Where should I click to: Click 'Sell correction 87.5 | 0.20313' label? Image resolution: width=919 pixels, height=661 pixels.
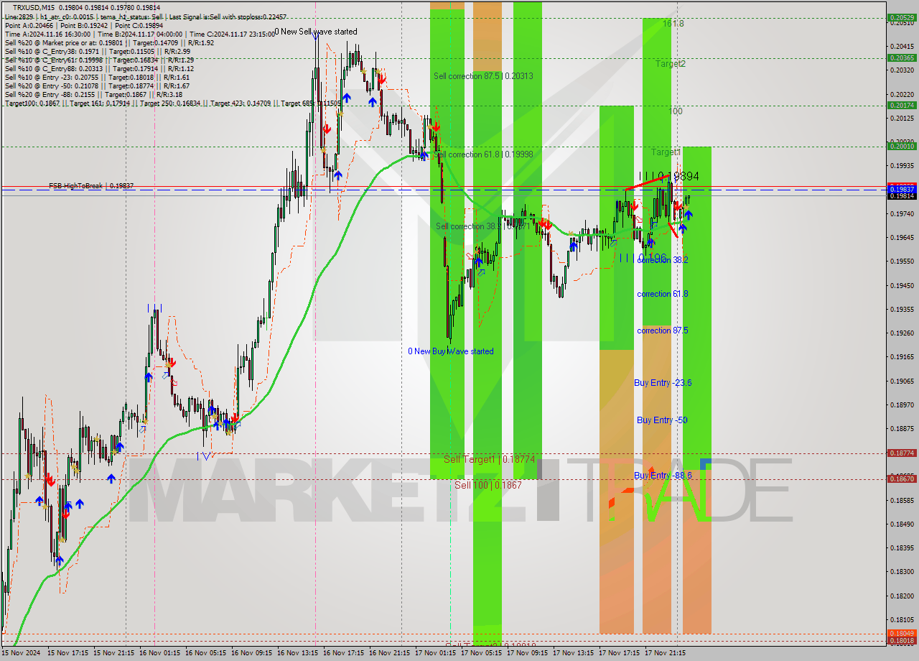tap(482, 75)
